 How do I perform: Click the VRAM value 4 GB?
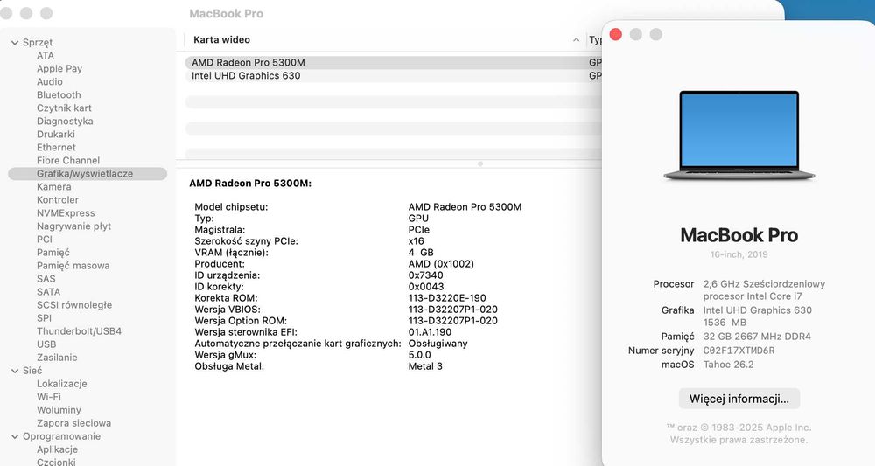point(421,253)
